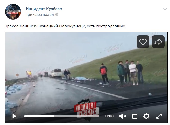
Task: Mute the video with the speaker icon
Action: click(122, 116)
